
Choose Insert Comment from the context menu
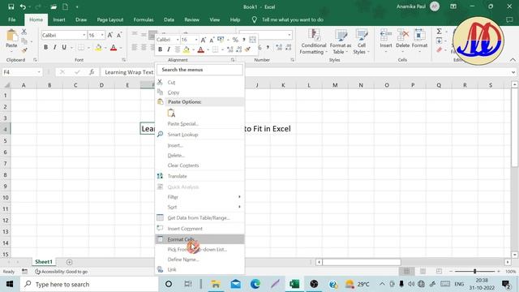click(199, 229)
